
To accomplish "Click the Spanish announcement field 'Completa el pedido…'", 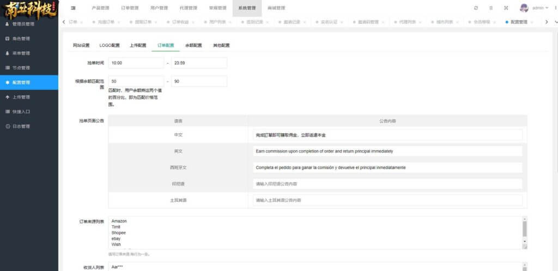I will pos(387,167).
